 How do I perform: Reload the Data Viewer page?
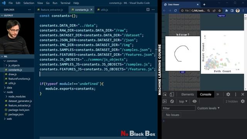coord(175,10)
